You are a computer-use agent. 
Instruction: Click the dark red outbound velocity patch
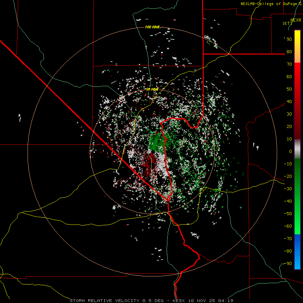150,163
